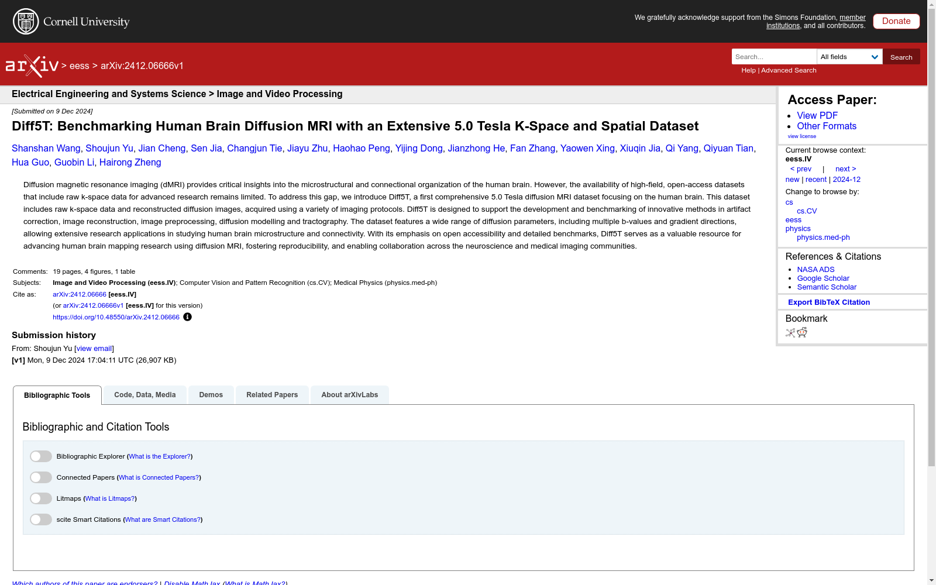Click the view email link
This screenshot has height=585, width=936.
coord(94,349)
